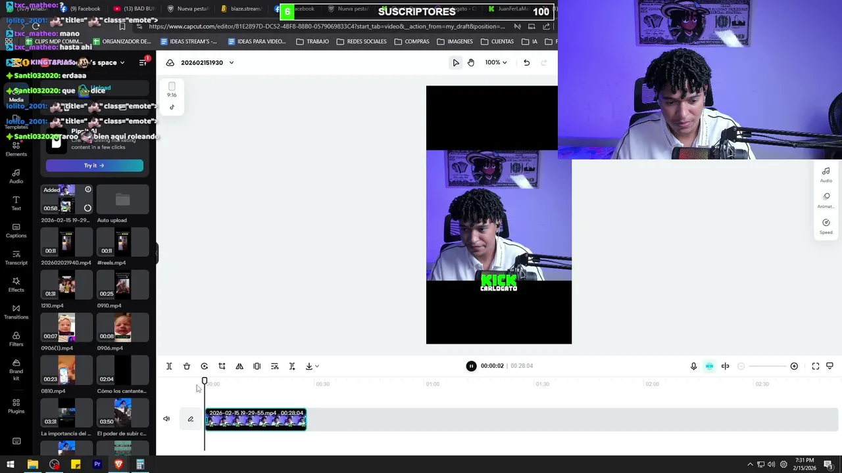Click the timeline zoom-out minus icon
The image size is (842, 473).
pos(741,366)
